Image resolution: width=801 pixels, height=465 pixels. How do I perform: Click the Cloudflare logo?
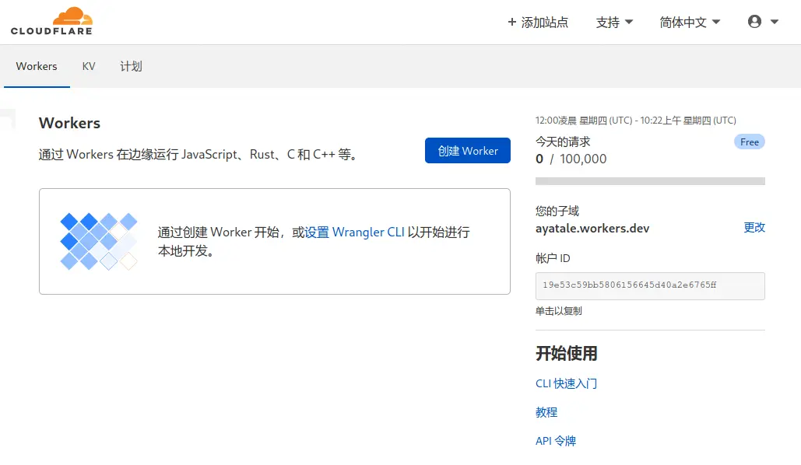[x=51, y=21]
